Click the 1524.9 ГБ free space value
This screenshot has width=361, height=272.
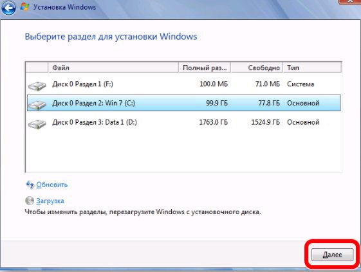[x=266, y=122]
